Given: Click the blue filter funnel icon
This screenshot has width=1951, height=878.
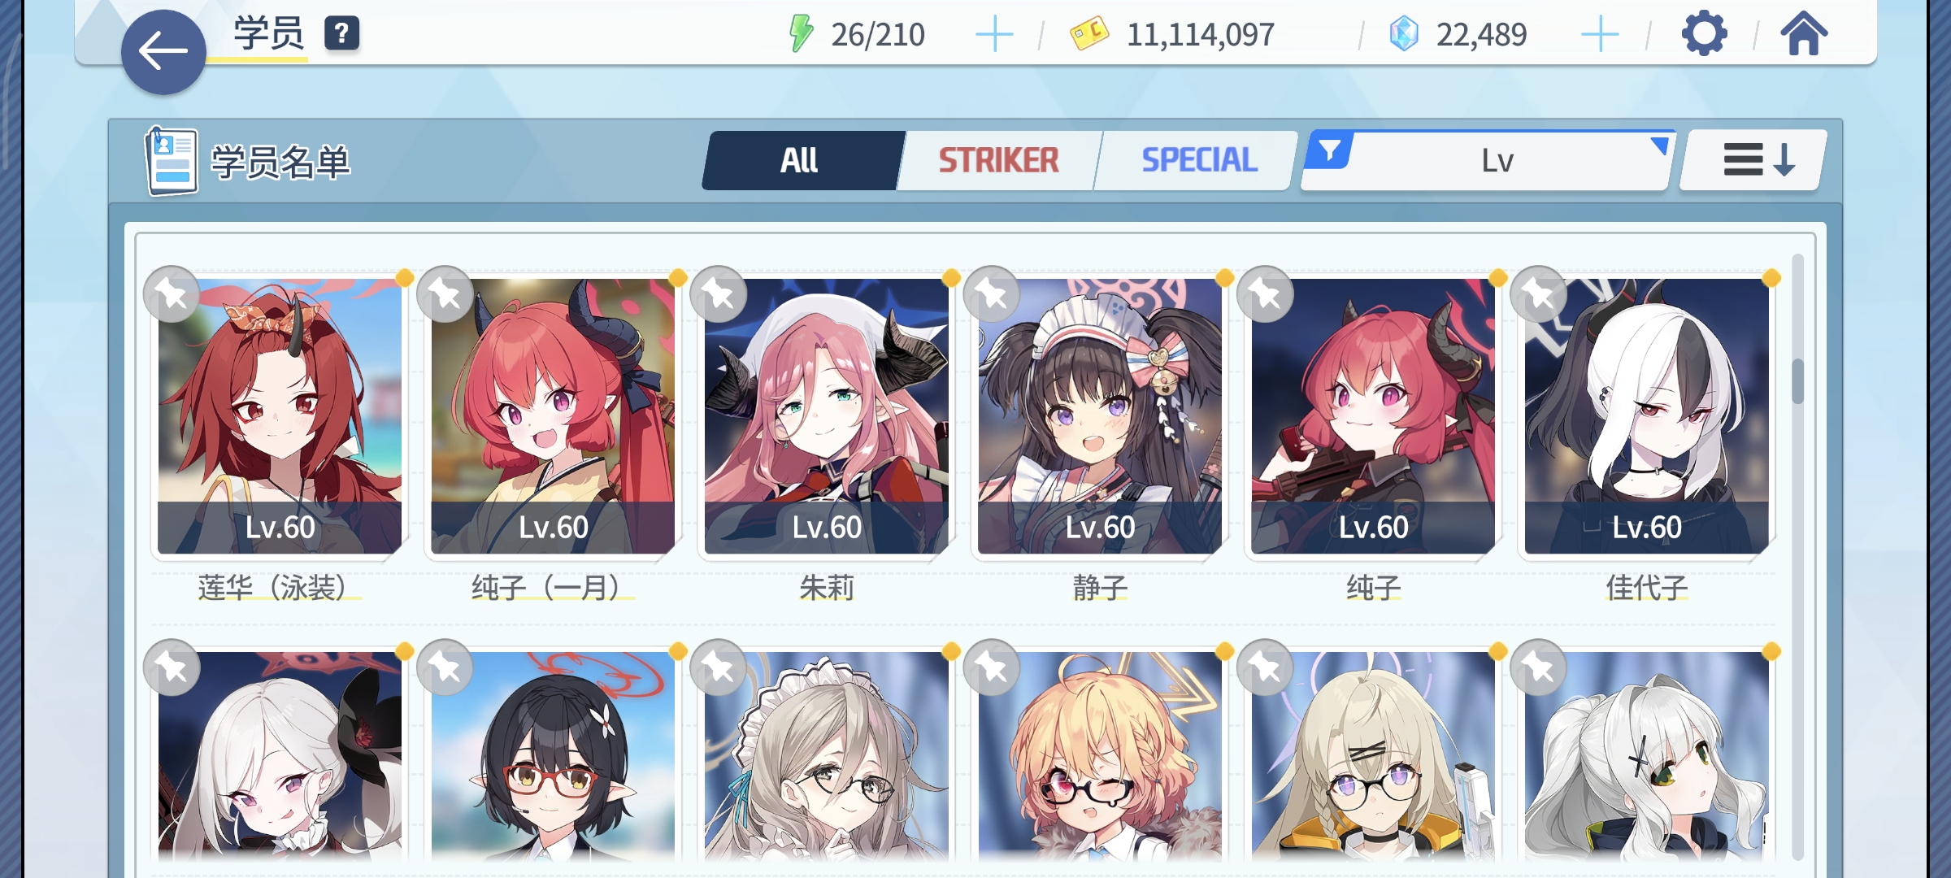Looking at the screenshot, I should (x=1330, y=150).
